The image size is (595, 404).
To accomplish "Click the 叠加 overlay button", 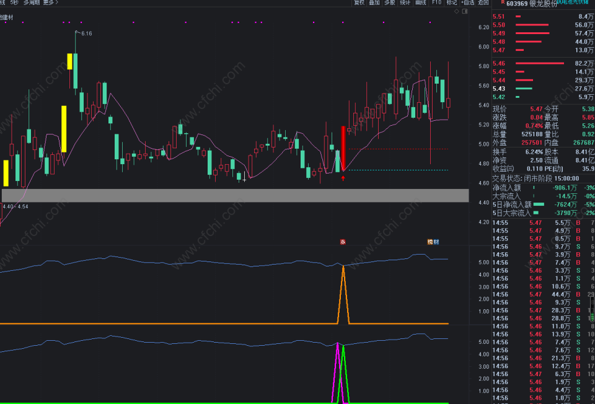I will coord(374,2).
